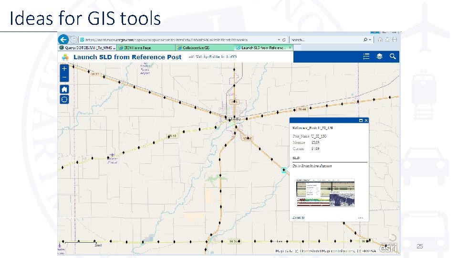Click the Rushville town label on map
The width and height of the screenshot is (458, 258).
pyautogui.click(x=233, y=119)
